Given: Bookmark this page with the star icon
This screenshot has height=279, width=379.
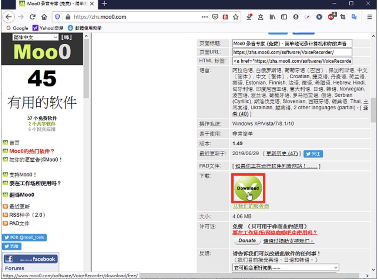Looking at the screenshot, I should coord(235,17).
